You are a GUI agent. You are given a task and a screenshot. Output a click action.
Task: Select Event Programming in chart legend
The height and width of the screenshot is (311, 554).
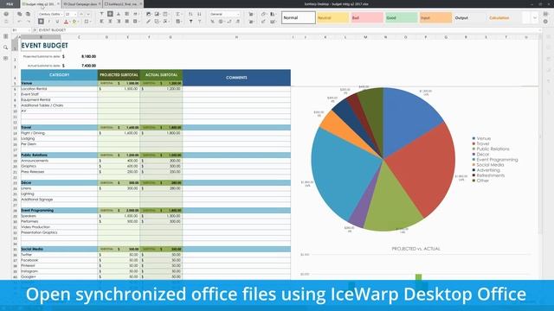497,160
